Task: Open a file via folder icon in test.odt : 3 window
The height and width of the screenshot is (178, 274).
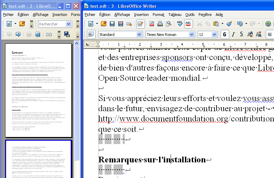Action: tap(104, 24)
